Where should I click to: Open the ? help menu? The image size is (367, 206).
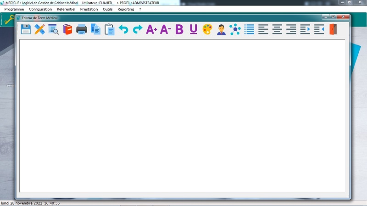pyautogui.click(x=140, y=9)
